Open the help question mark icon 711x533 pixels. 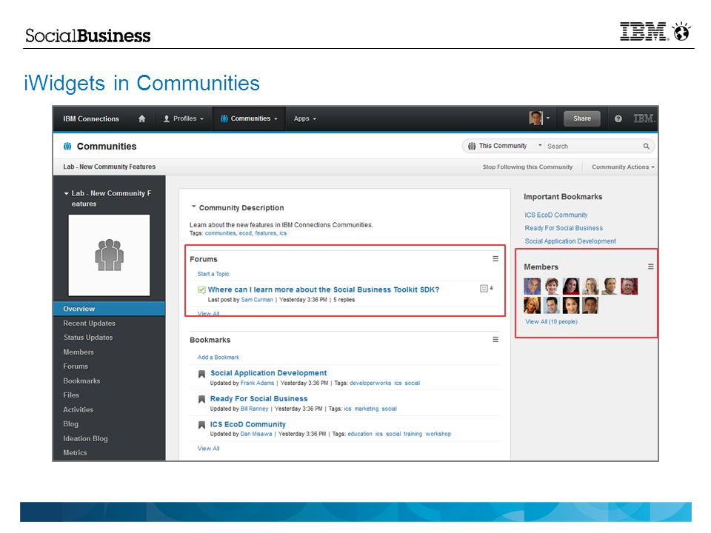coord(618,118)
